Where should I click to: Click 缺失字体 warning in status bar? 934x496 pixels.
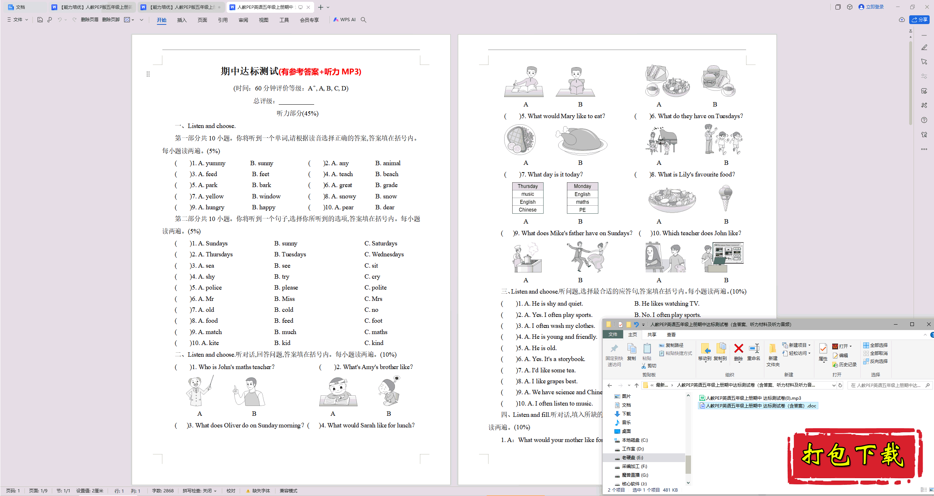tap(258, 491)
